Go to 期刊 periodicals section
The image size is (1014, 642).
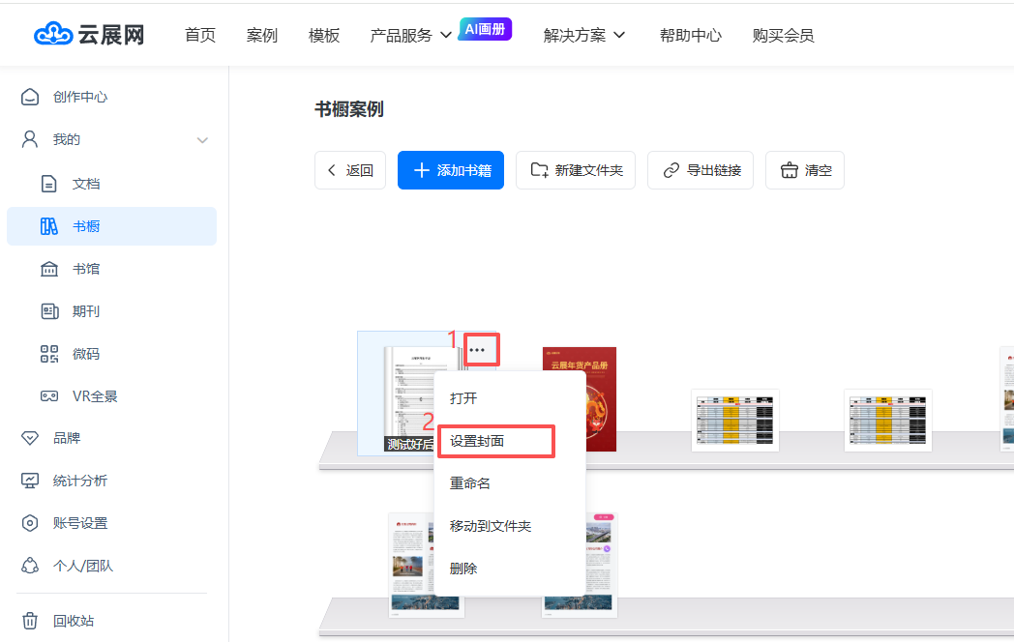click(x=85, y=311)
